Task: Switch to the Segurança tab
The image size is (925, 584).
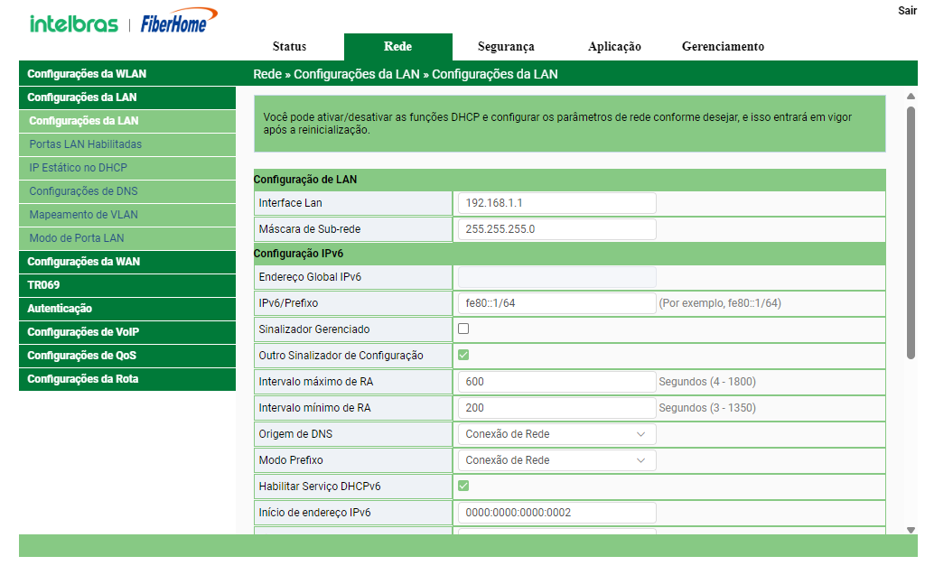Action: (506, 47)
